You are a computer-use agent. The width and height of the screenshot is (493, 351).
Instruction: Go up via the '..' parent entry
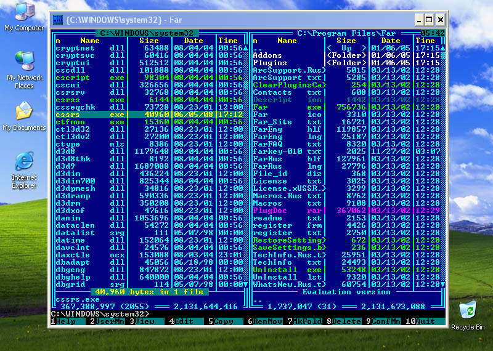pos(258,48)
